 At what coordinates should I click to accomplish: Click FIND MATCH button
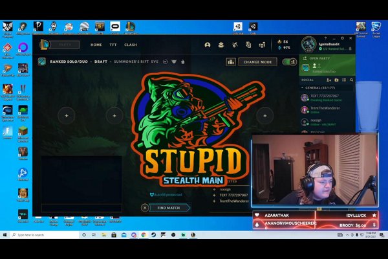pos(169,208)
